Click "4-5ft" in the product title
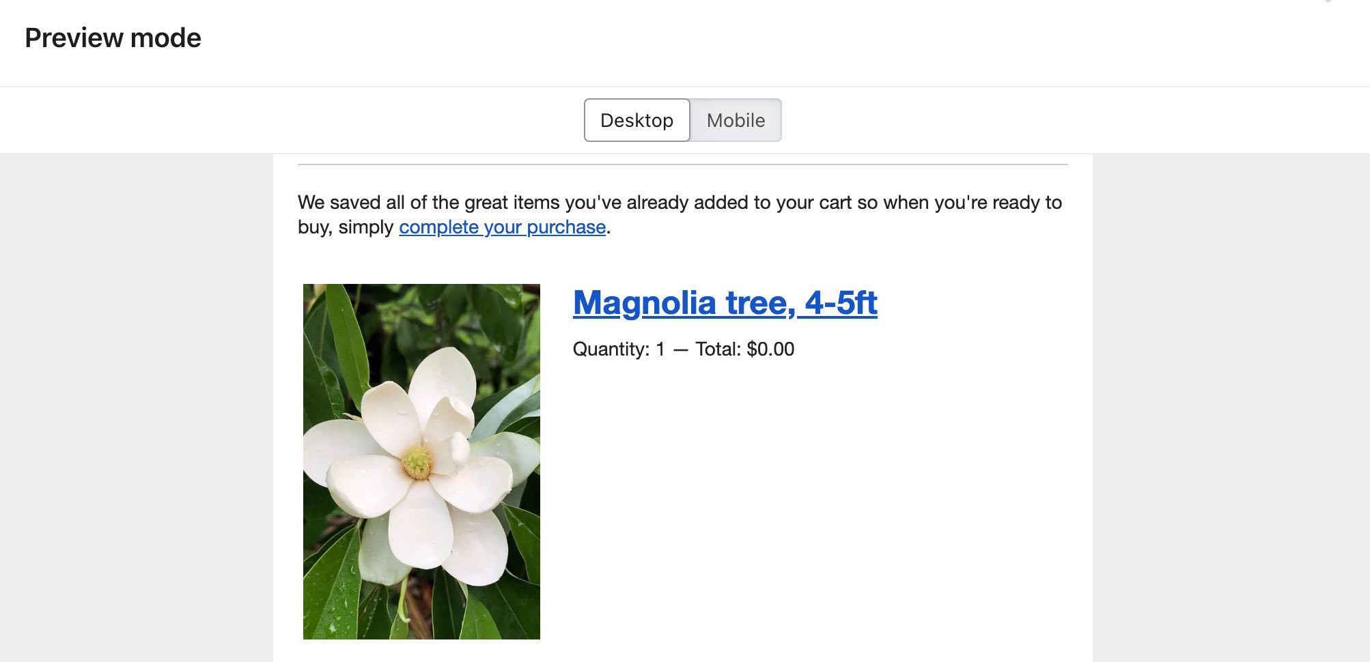Screen dimensions: 1370x662 click(x=841, y=303)
